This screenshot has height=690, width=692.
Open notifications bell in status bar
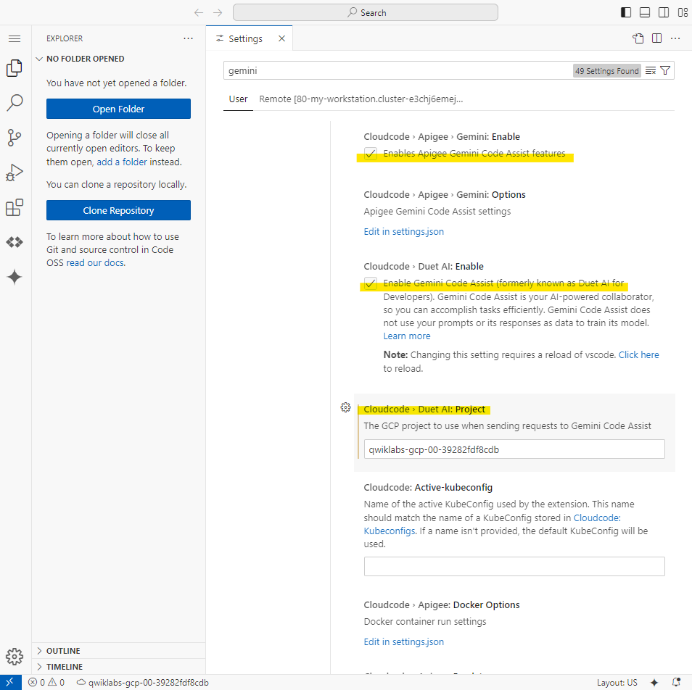(676, 683)
